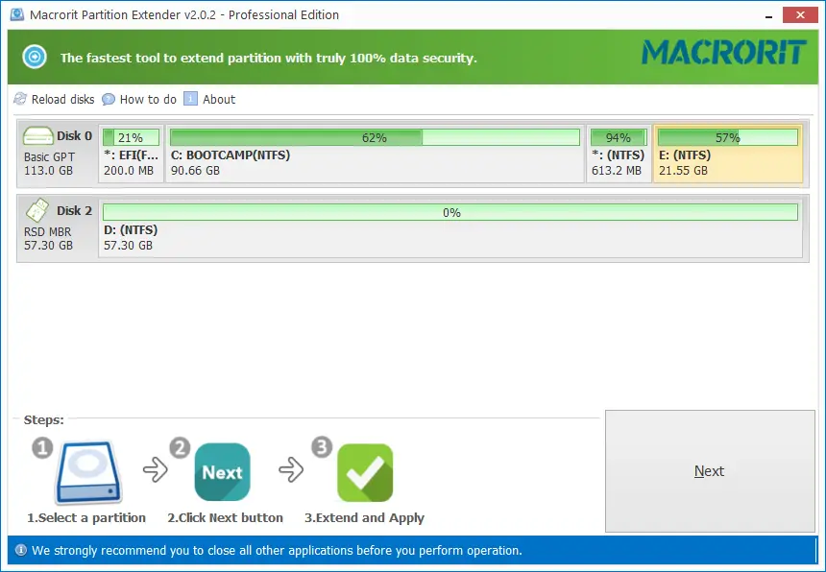This screenshot has height=572, width=826.
Task: Click the Disk 2 removable drive icon
Action: point(37,210)
